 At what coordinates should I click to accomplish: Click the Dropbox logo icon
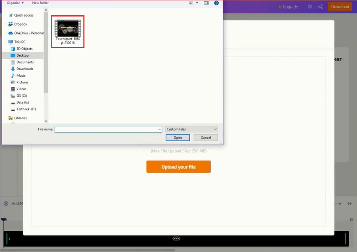11,24
